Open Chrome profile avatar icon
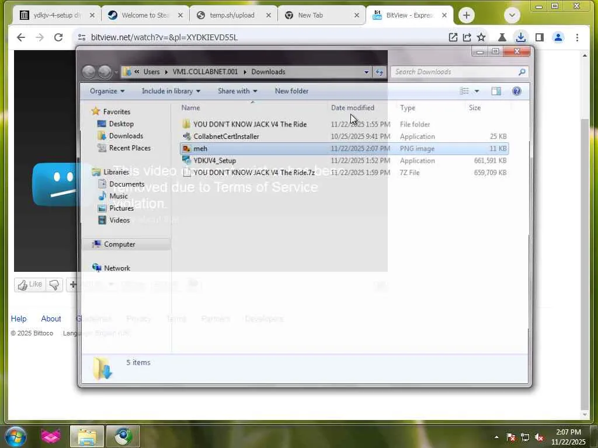Screen dimensions: 598x448 pos(558,37)
